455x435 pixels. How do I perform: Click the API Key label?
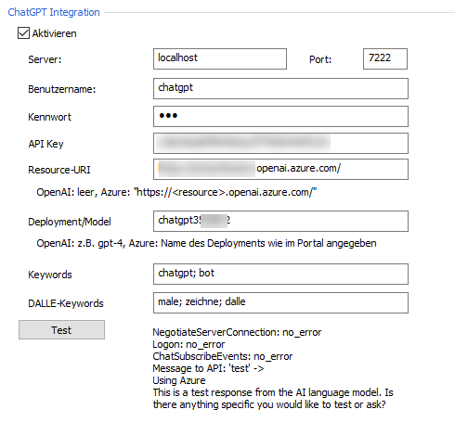click(x=45, y=144)
